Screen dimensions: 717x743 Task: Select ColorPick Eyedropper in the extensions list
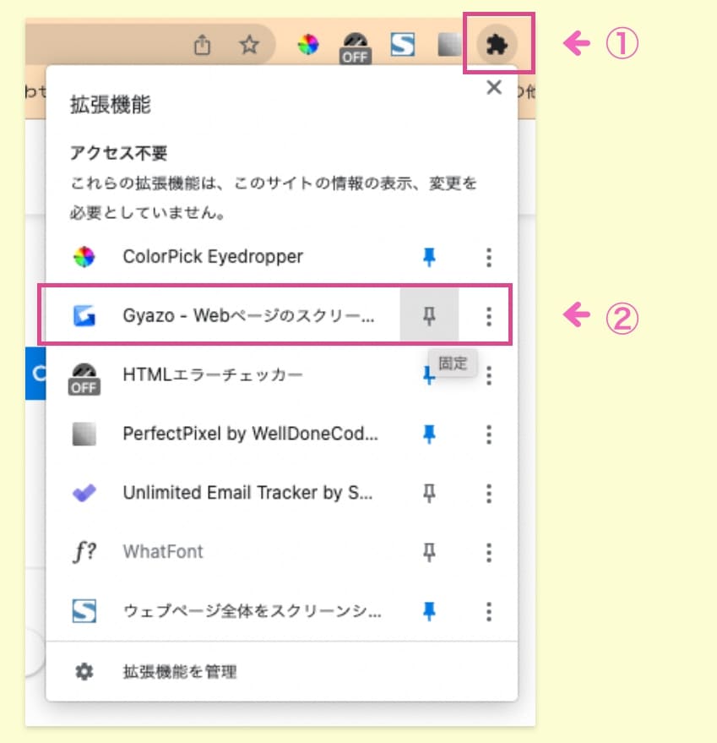click(x=213, y=256)
